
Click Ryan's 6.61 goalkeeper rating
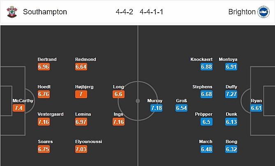256,108
